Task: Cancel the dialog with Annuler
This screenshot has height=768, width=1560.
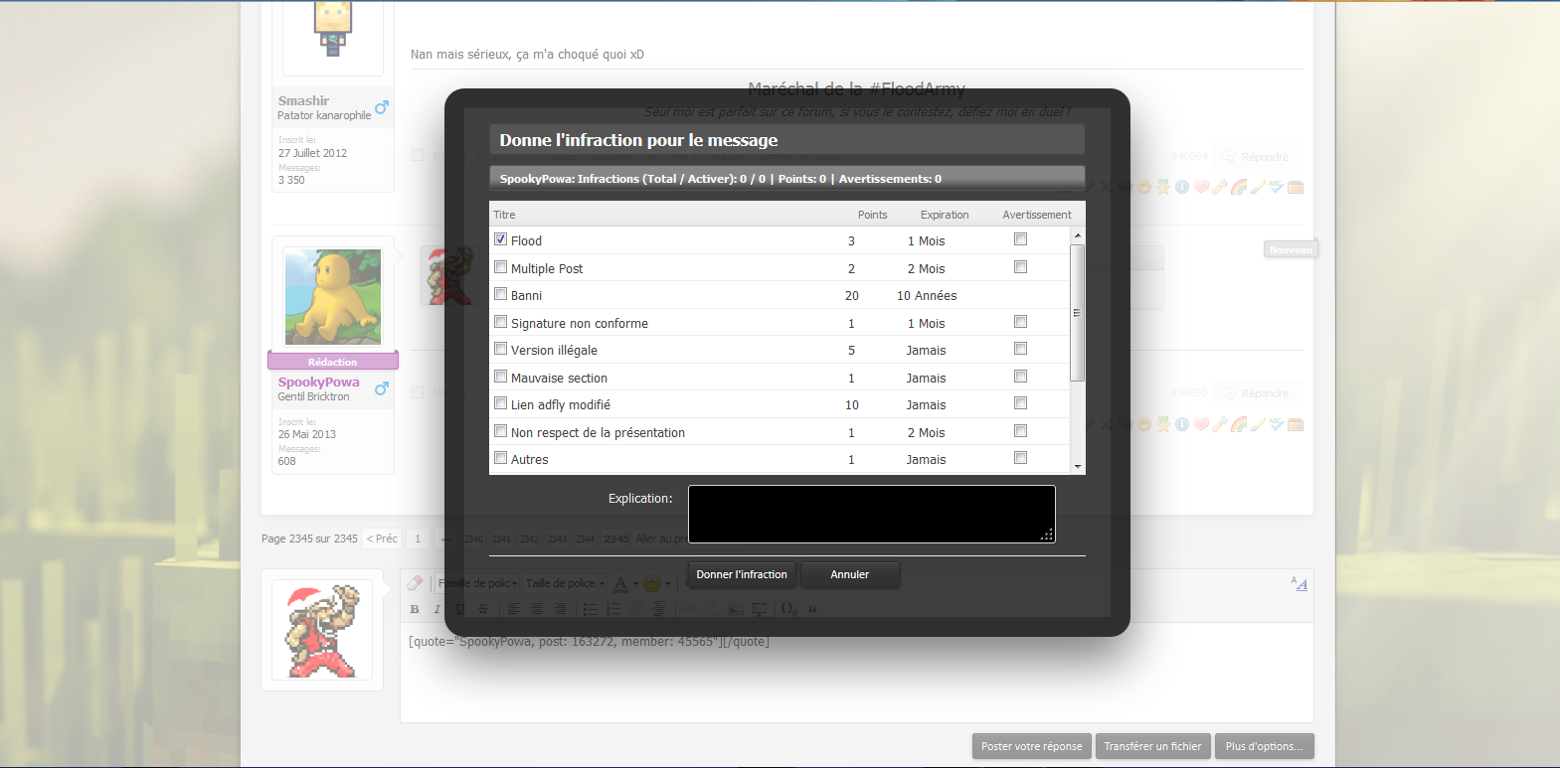Action: click(x=850, y=574)
